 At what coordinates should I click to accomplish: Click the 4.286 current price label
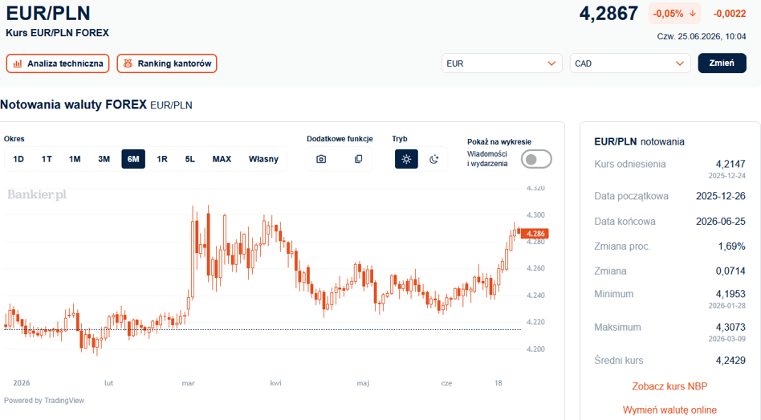coord(535,234)
